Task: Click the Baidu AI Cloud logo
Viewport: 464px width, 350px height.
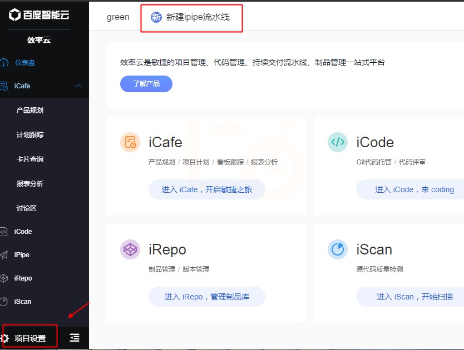Action: point(39,14)
